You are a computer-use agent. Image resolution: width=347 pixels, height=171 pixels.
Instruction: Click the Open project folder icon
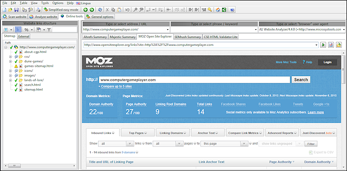click(x=10, y=10)
